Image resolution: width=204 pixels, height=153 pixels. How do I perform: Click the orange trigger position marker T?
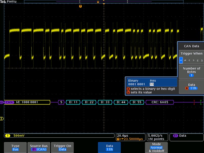[x=80, y=6]
